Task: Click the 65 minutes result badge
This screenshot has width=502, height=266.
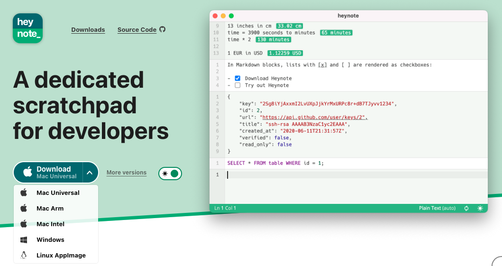Action: tap(336, 33)
